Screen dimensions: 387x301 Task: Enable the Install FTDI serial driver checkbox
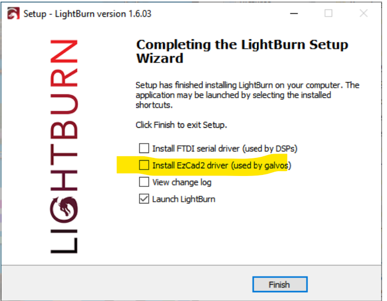tap(144, 149)
